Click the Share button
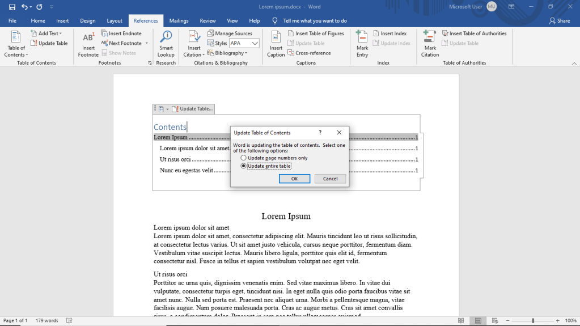 pyautogui.click(x=559, y=21)
